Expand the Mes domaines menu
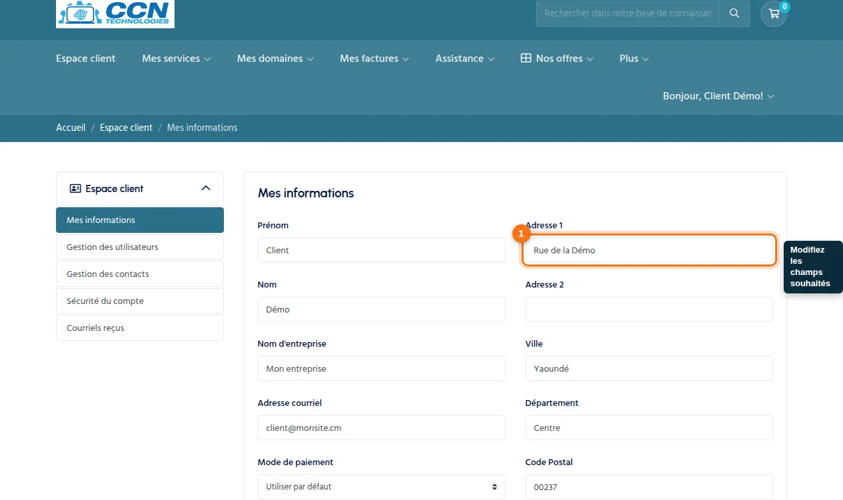 tap(275, 59)
